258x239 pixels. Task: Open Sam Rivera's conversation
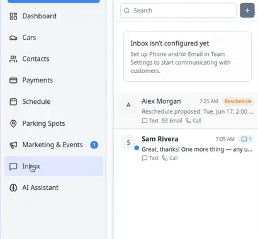(186, 148)
